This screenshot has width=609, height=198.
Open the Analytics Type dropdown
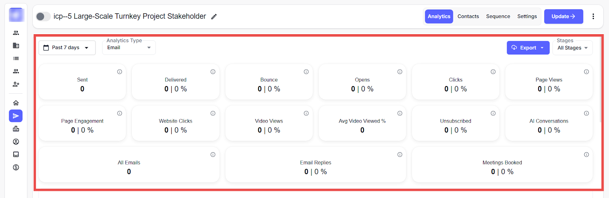[129, 48]
